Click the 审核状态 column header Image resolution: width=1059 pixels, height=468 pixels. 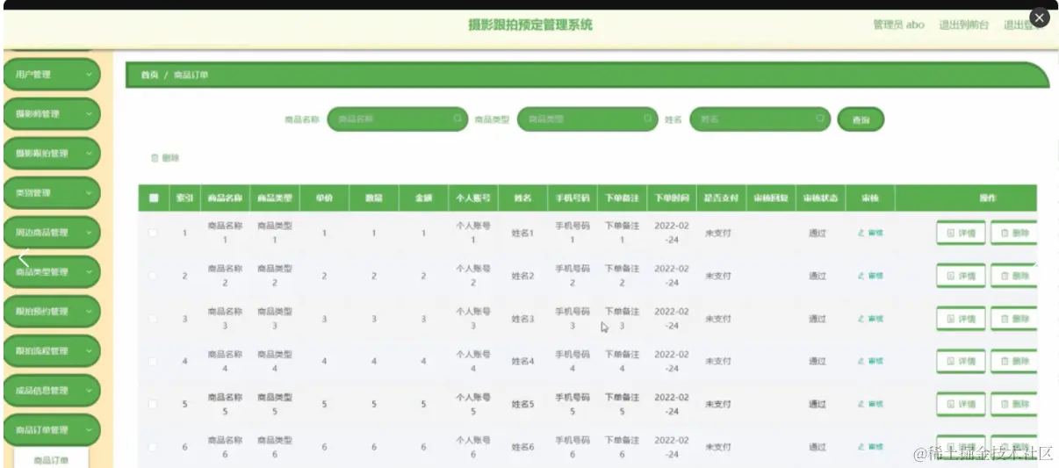coord(820,198)
